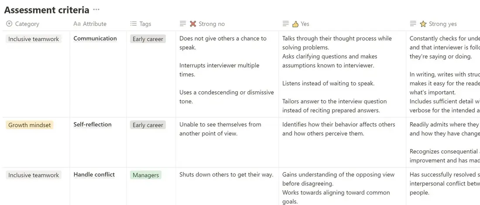Select the yellow Growth mindset category tag
Viewport: 480px width, 205px height.
pos(29,125)
